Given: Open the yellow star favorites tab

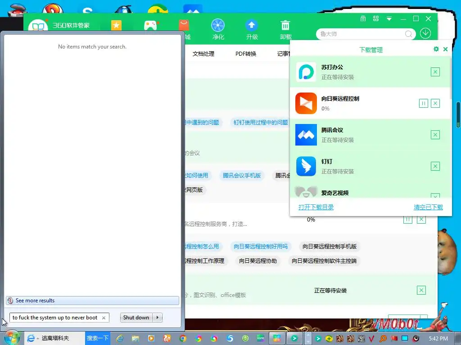Looking at the screenshot, I should (x=117, y=25).
